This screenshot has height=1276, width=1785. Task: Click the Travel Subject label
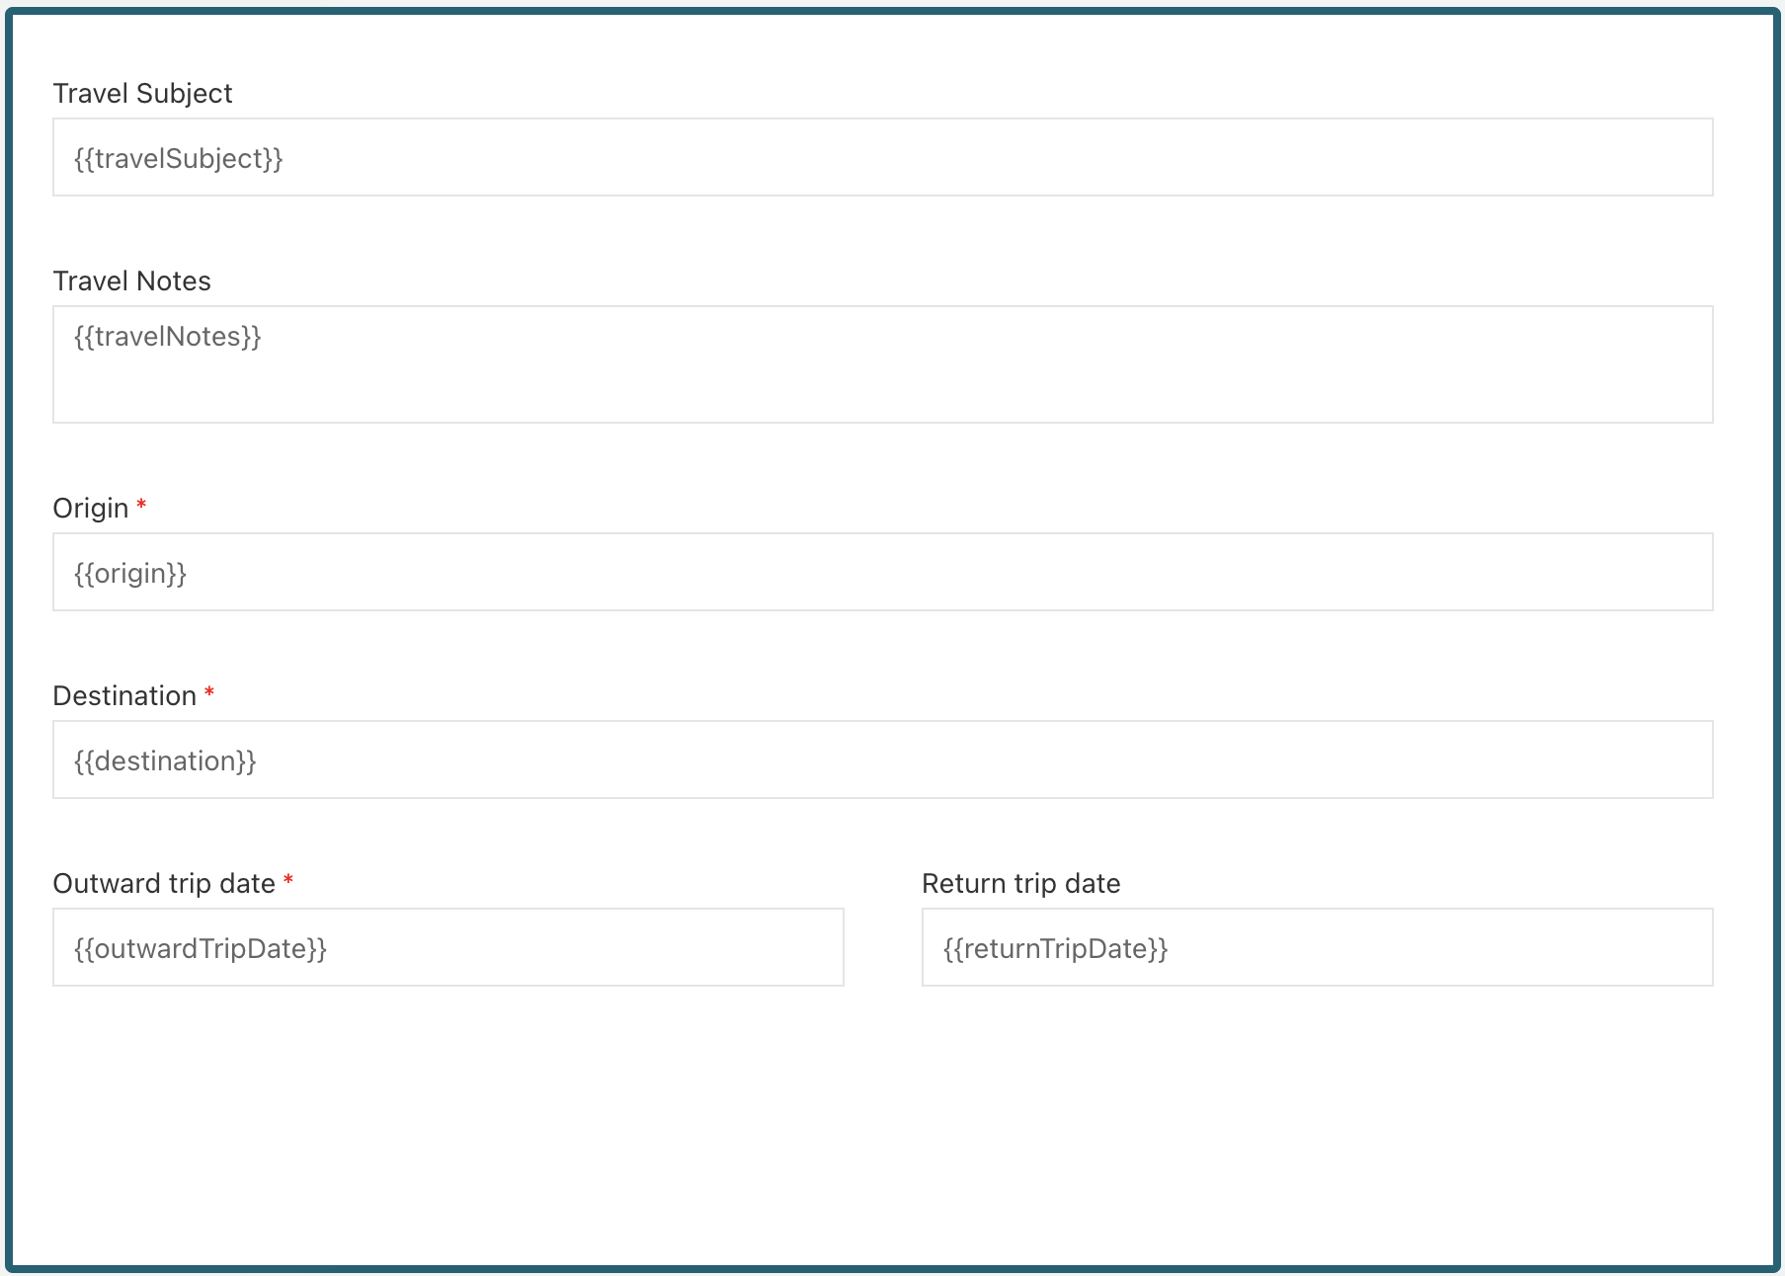point(142,94)
